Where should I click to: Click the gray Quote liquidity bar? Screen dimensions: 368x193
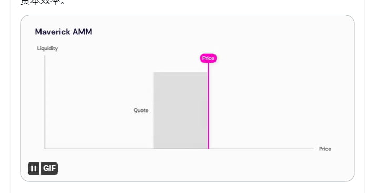[180, 110]
